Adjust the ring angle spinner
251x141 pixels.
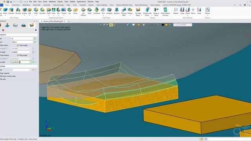tap(30, 62)
